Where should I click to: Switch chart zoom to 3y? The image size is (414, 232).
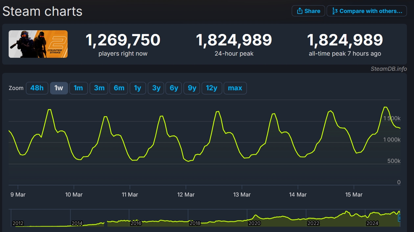pos(156,88)
